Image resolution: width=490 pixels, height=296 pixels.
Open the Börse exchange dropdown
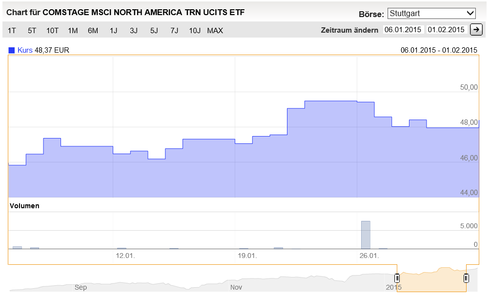431,13
